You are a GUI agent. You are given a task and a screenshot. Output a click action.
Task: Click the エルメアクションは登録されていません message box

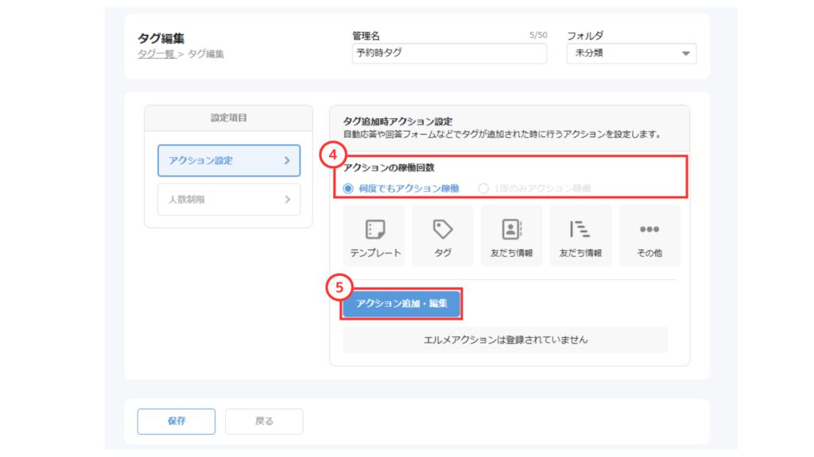[x=505, y=340]
